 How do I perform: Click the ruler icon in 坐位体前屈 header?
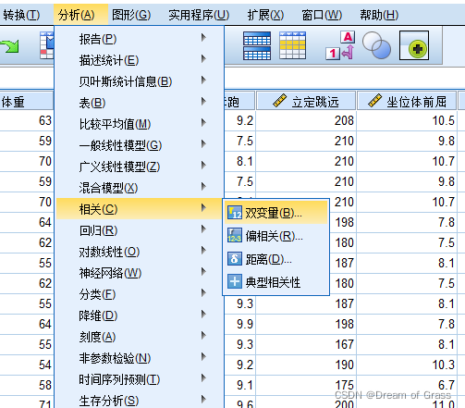click(x=375, y=101)
